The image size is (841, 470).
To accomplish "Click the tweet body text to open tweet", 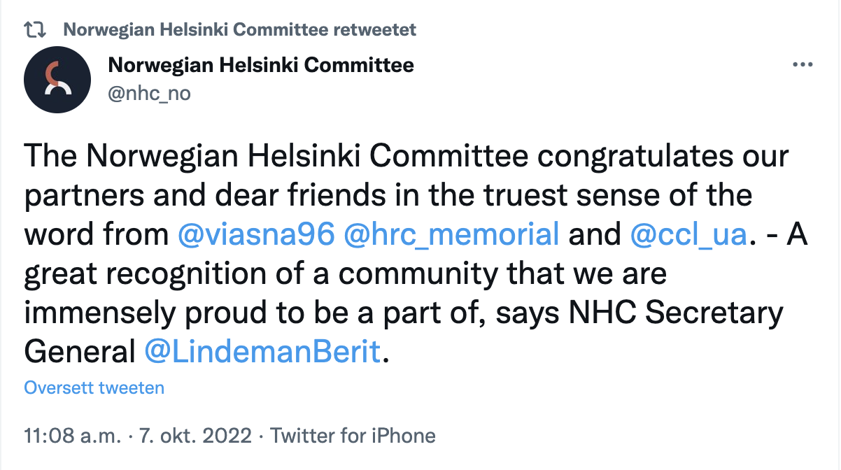I will [x=416, y=255].
